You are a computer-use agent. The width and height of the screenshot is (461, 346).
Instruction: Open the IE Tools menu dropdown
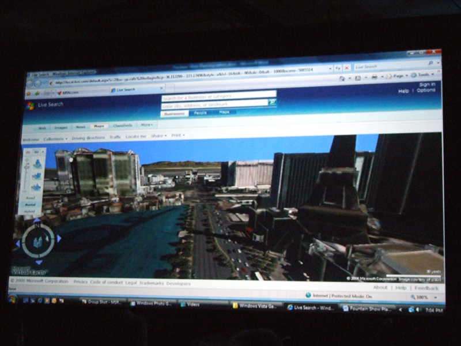tap(422, 75)
